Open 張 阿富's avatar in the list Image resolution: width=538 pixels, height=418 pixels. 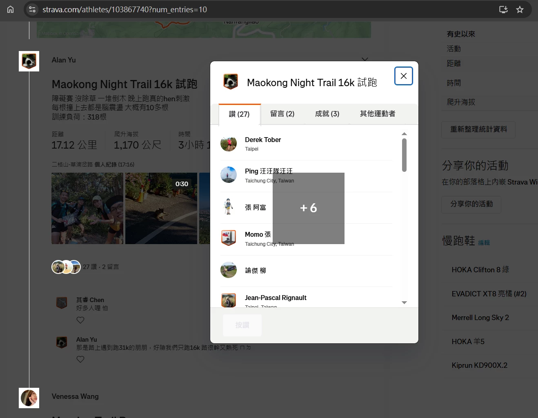(x=229, y=207)
